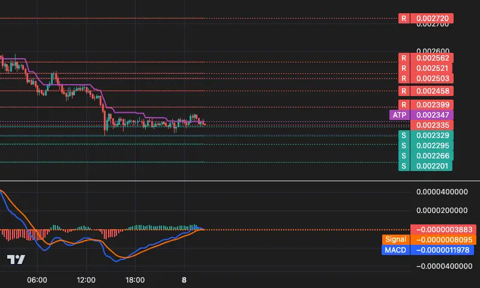Select the support label 0.002295
The image size is (480, 288).
click(426, 146)
